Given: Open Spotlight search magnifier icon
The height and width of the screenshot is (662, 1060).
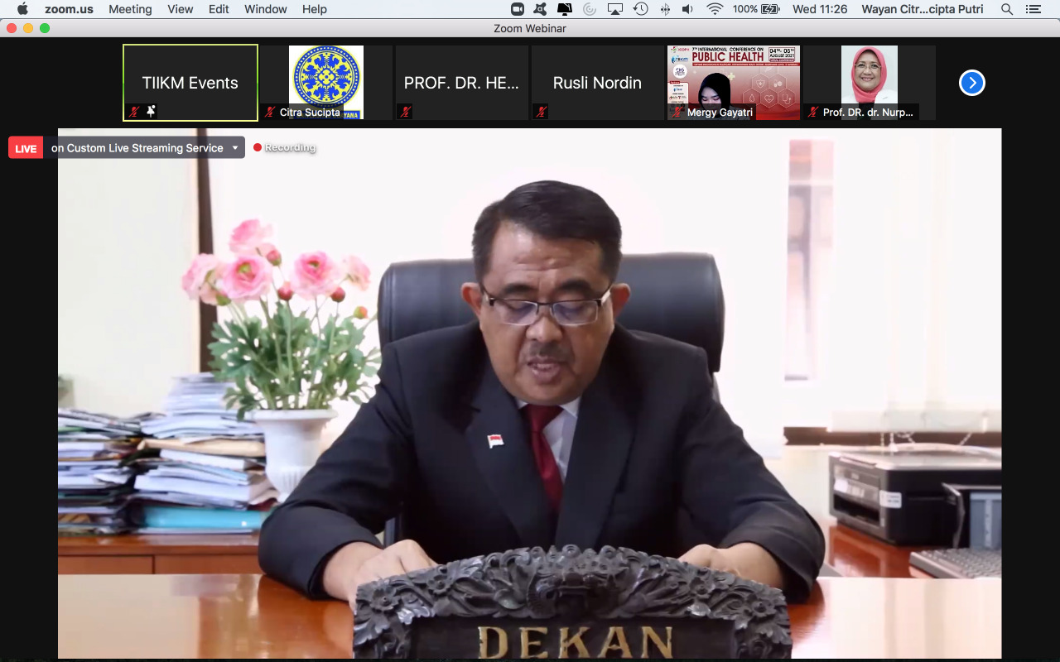Looking at the screenshot, I should coord(1007,9).
